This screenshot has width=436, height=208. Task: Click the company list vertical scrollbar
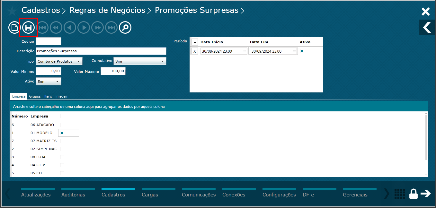[x=426, y=137]
